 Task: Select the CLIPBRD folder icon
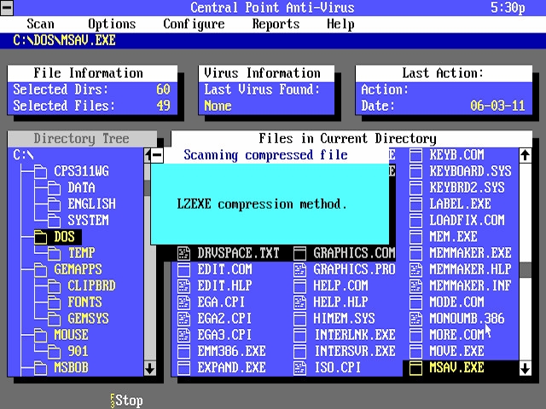coord(55,286)
